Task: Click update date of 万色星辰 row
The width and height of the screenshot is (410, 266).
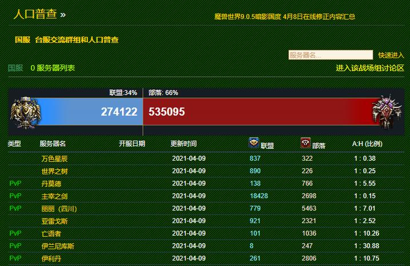Action: coord(189,158)
